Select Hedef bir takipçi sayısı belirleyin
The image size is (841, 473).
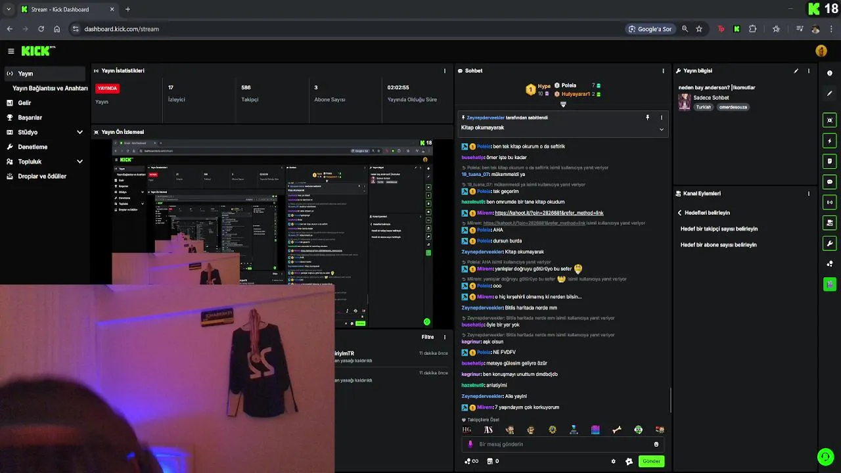(719, 229)
